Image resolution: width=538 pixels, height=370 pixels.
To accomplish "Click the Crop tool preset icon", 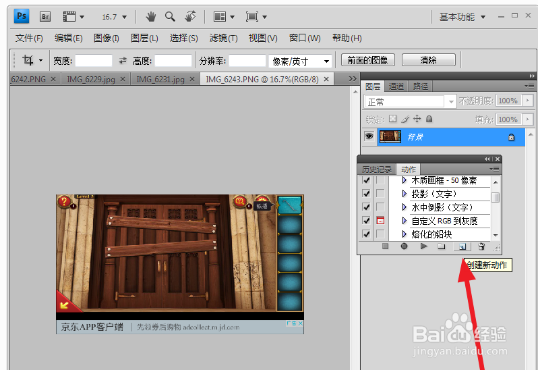I will pos(28,60).
